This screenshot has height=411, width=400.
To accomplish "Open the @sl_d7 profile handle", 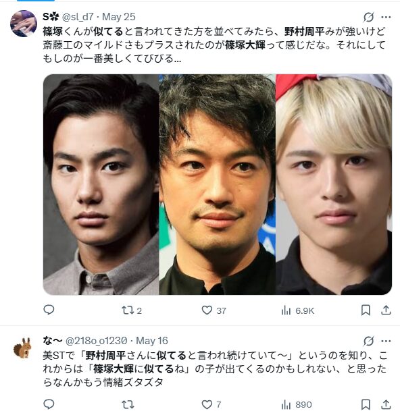I will tap(78, 17).
